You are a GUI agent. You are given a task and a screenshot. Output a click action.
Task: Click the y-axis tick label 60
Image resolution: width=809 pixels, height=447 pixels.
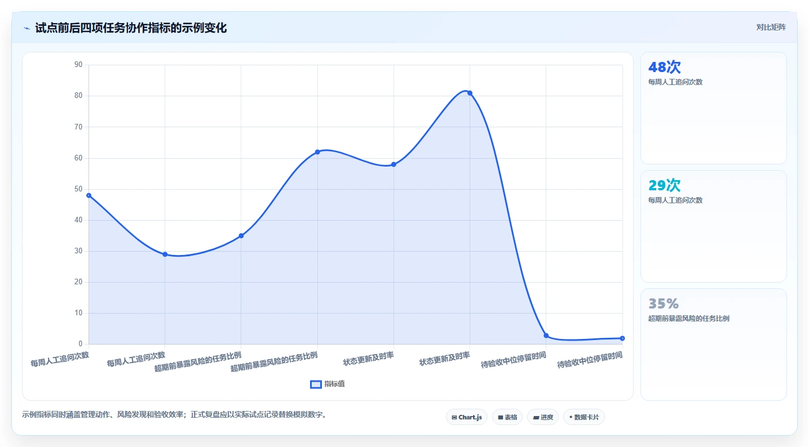78,158
